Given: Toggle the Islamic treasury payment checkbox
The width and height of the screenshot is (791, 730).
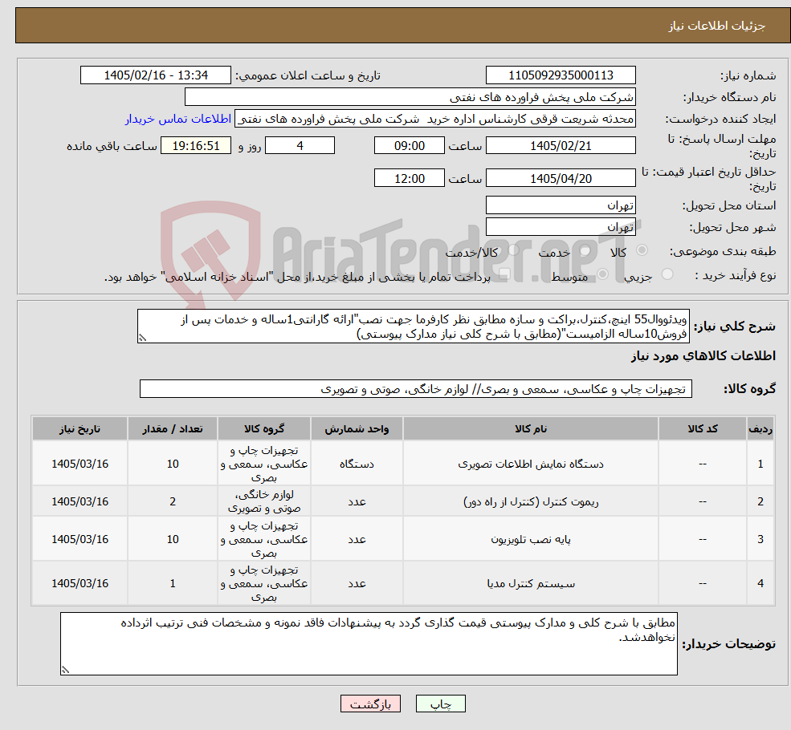Looking at the screenshot, I should pos(504,274).
